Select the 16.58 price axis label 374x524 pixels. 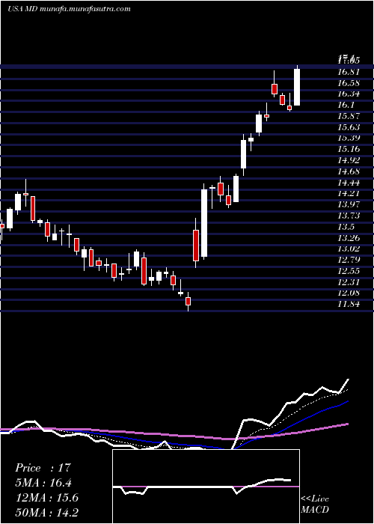pyautogui.click(x=349, y=83)
